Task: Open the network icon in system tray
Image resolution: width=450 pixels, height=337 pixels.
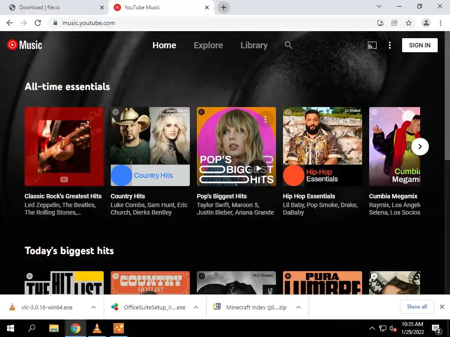Action: pyautogui.click(x=383, y=328)
